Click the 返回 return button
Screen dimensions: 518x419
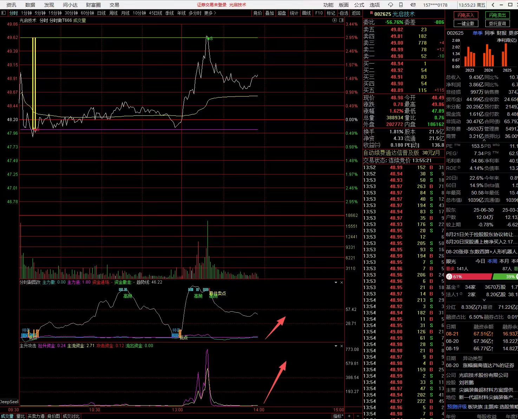[x=356, y=13]
